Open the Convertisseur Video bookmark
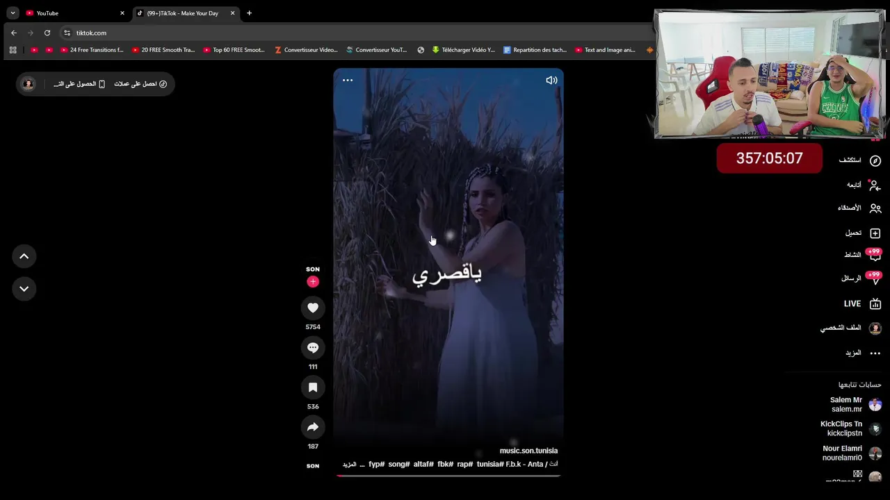Image resolution: width=890 pixels, height=500 pixels. click(307, 50)
